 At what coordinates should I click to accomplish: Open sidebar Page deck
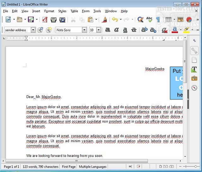[x=194, y=60]
